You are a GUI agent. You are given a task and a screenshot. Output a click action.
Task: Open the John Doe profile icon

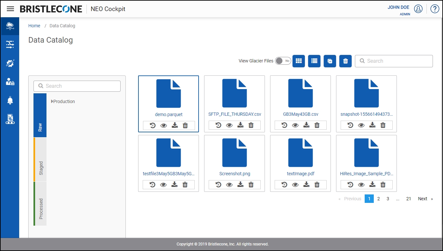pos(418,9)
